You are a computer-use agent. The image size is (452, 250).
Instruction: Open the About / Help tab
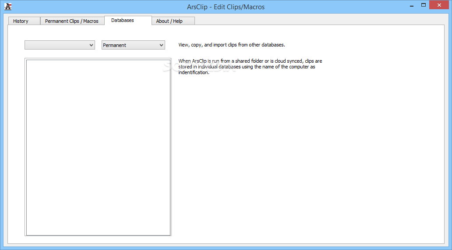tap(173, 21)
